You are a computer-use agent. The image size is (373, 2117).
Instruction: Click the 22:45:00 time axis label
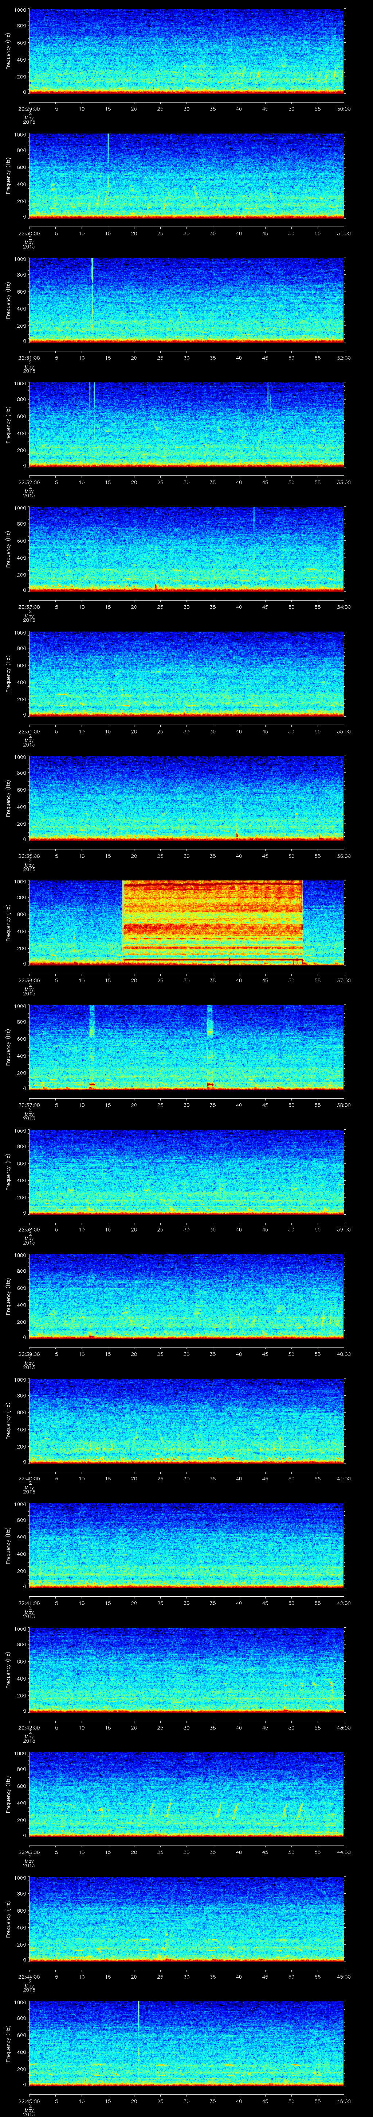(x=29, y=2101)
